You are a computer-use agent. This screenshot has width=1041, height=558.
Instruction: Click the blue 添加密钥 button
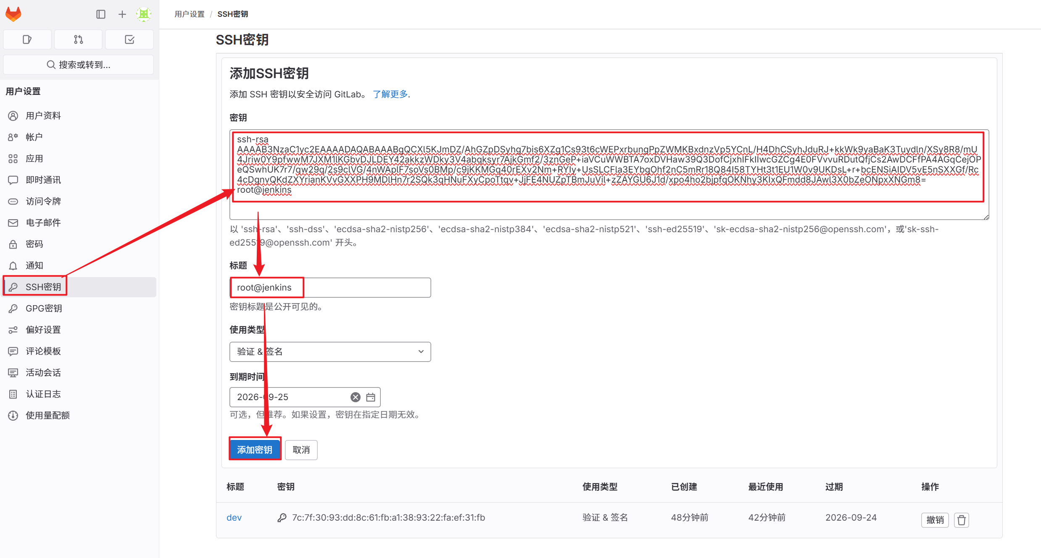pyautogui.click(x=255, y=450)
